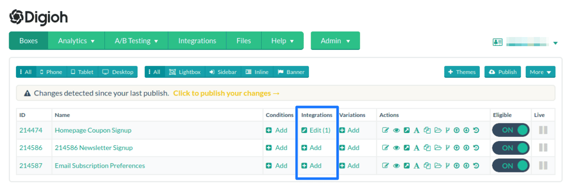Screen dimensions: 571x192
Task: Go to the Integrations tab
Action: click(x=197, y=41)
